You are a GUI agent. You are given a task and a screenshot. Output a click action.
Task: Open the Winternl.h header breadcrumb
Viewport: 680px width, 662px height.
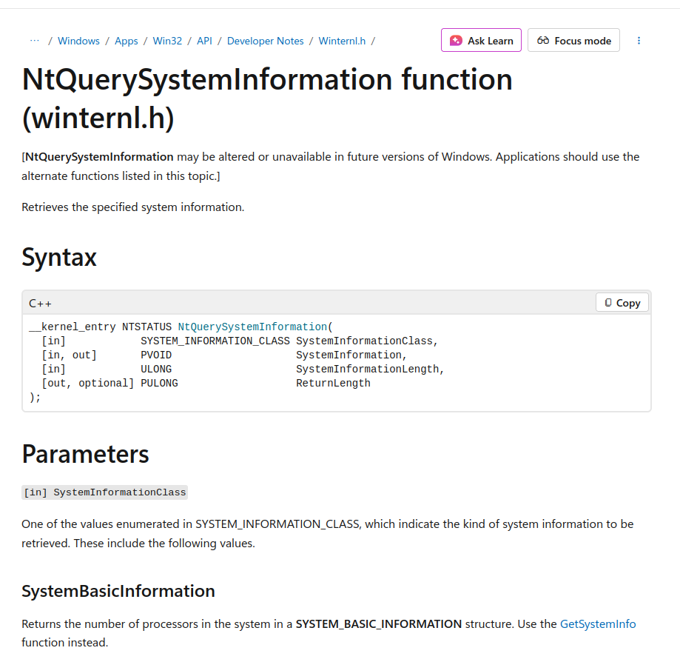(342, 41)
